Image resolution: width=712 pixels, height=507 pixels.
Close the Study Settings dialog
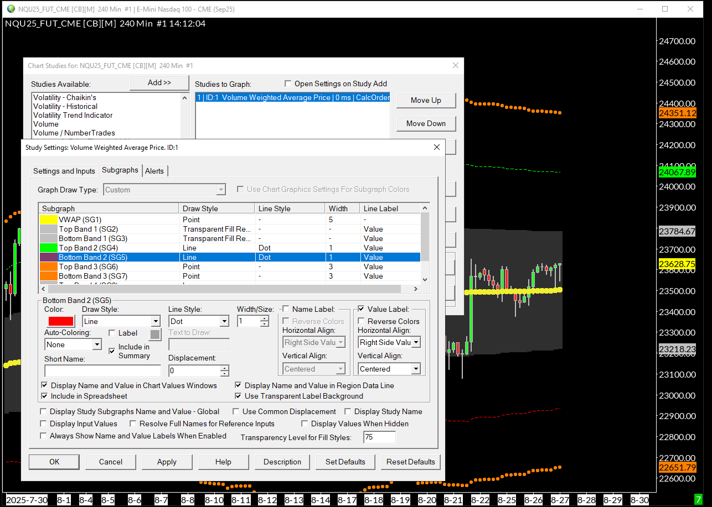[436, 147]
